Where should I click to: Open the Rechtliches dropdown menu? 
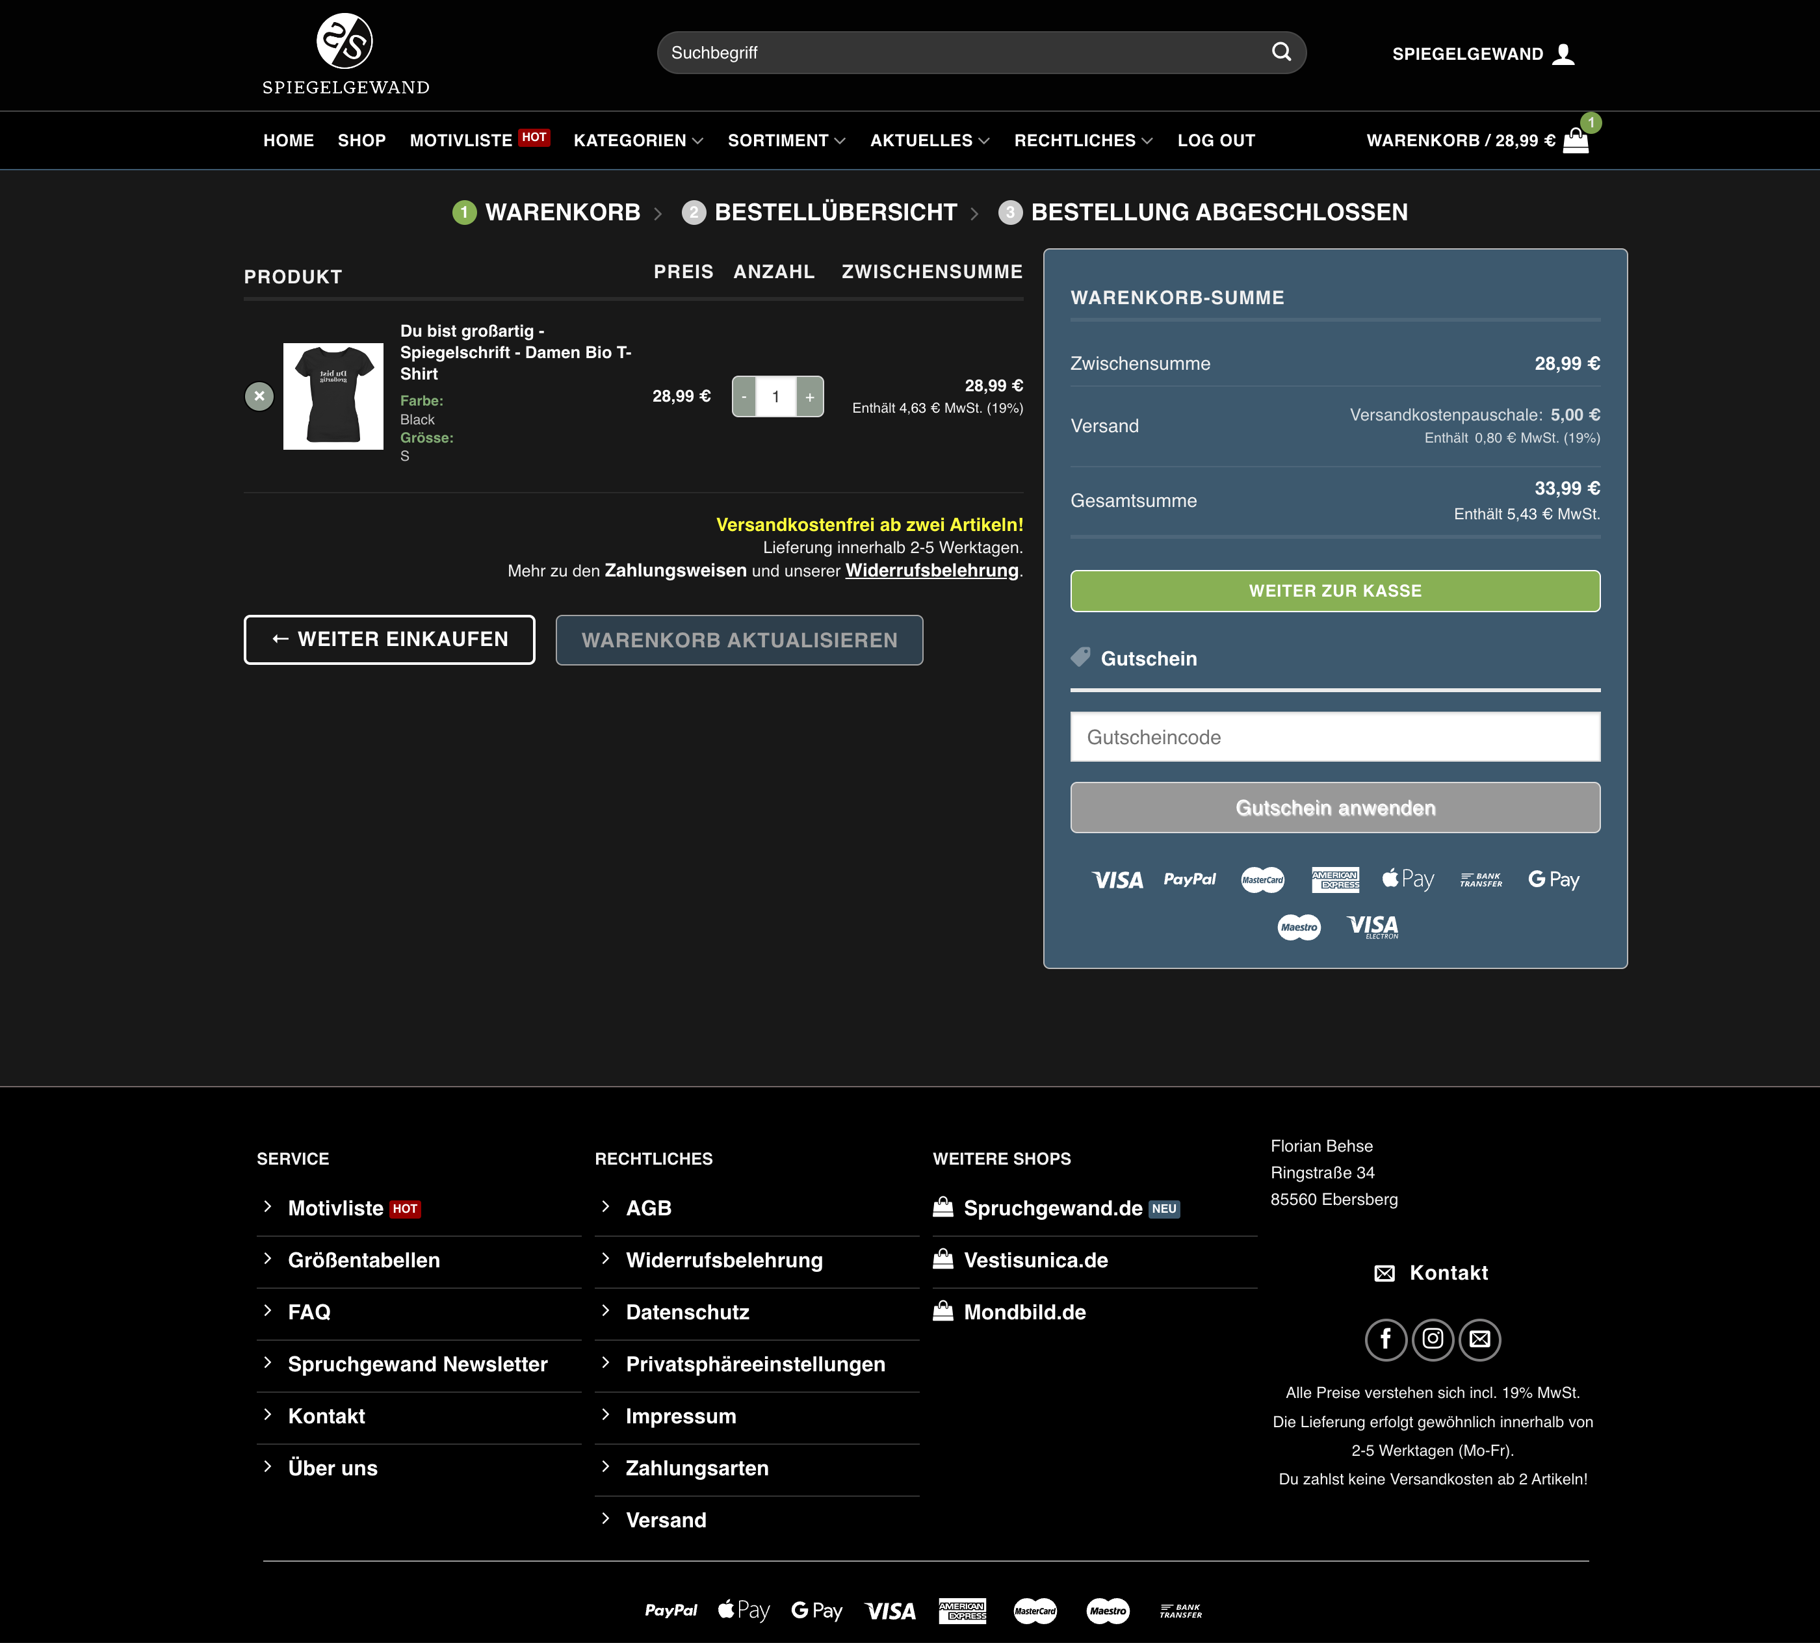pos(1082,141)
